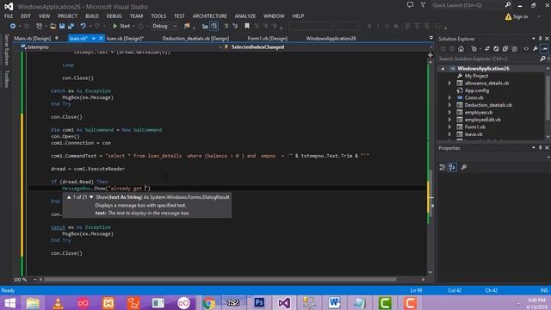The width and height of the screenshot is (551, 310).
Task: Click View Code icon in Solution Explorer
Action: coord(526,49)
